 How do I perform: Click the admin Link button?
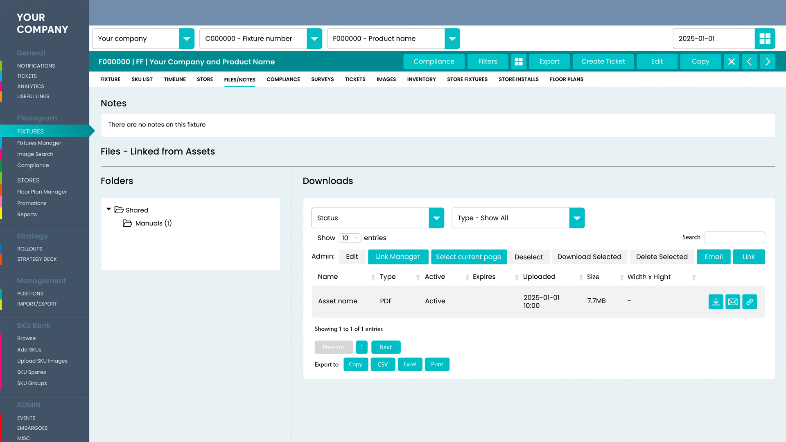[x=749, y=257]
